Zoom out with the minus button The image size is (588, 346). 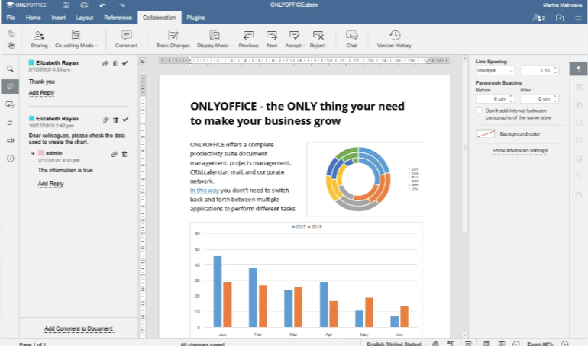pyautogui.click(x=516, y=344)
